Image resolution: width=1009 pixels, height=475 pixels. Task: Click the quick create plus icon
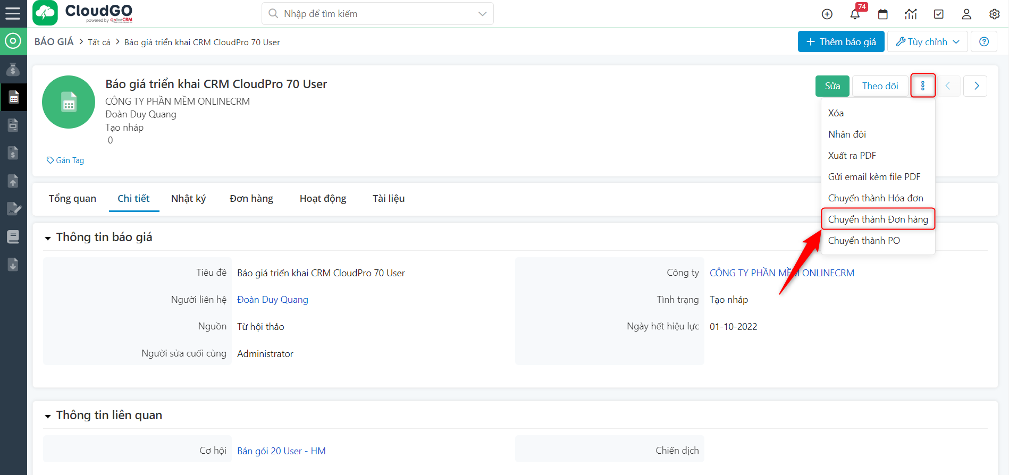point(827,14)
